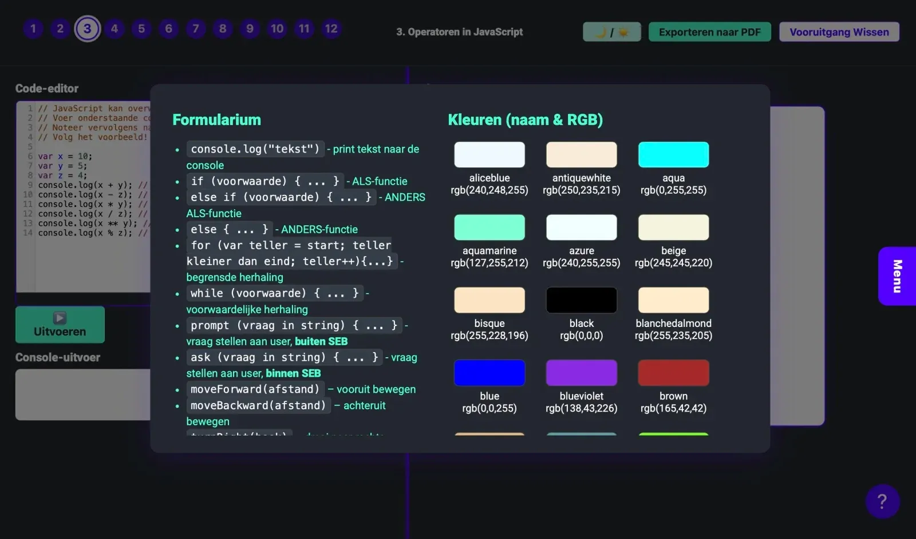Go to lesson step 1
The height and width of the screenshot is (539, 916).
(33, 29)
